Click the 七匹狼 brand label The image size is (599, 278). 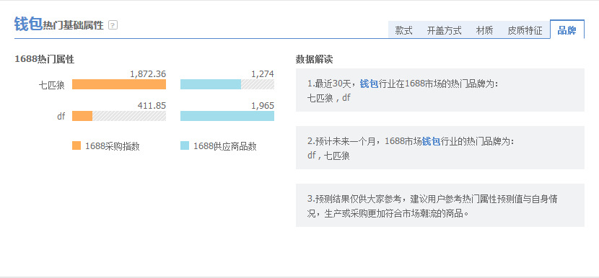52,85
